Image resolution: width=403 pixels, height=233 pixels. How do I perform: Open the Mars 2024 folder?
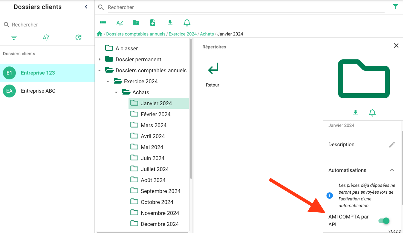pos(153,125)
